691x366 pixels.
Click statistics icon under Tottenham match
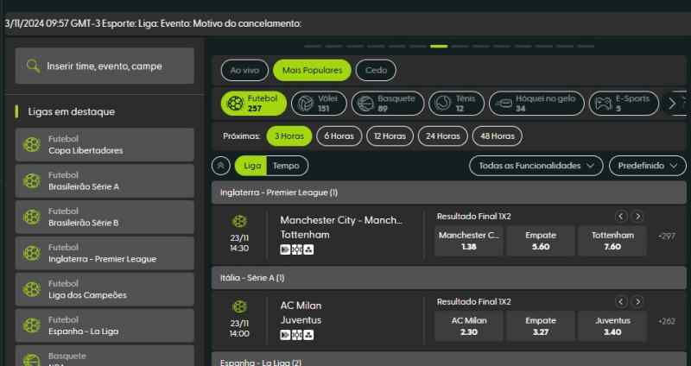[308, 249]
